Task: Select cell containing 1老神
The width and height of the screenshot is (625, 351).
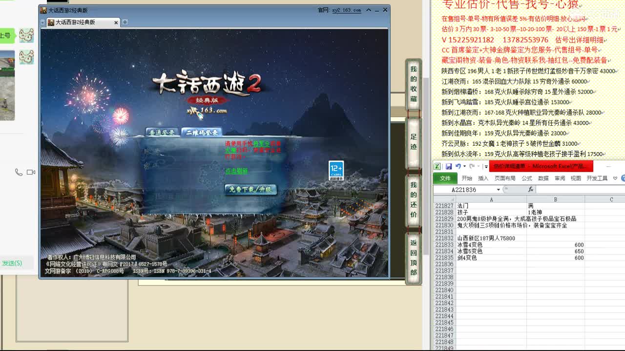Action: pyautogui.click(x=556, y=213)
